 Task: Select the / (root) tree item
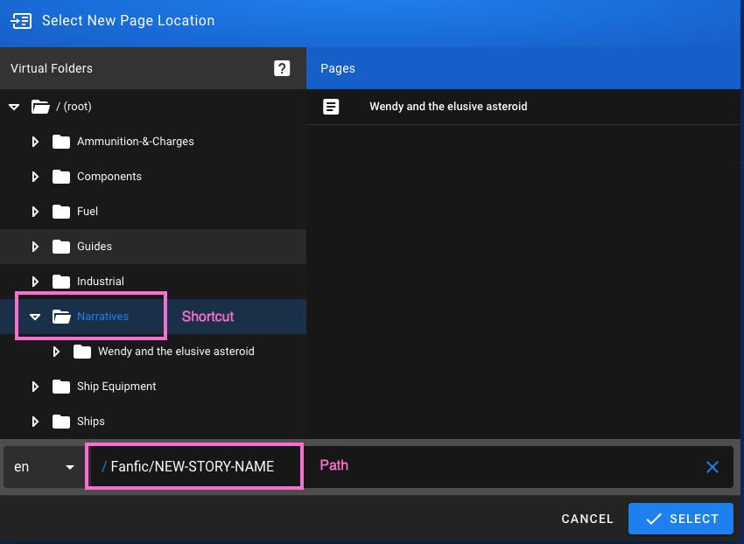(x=74, y=106)
